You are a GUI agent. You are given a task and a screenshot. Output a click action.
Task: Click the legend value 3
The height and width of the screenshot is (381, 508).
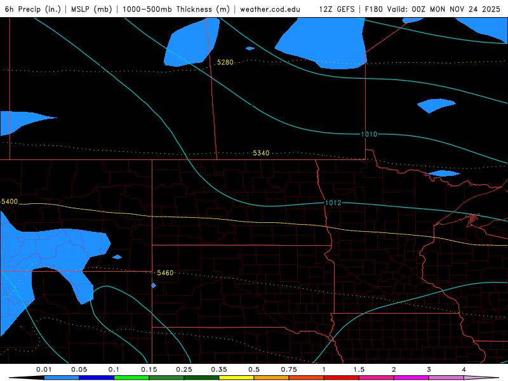pos(429,370)
